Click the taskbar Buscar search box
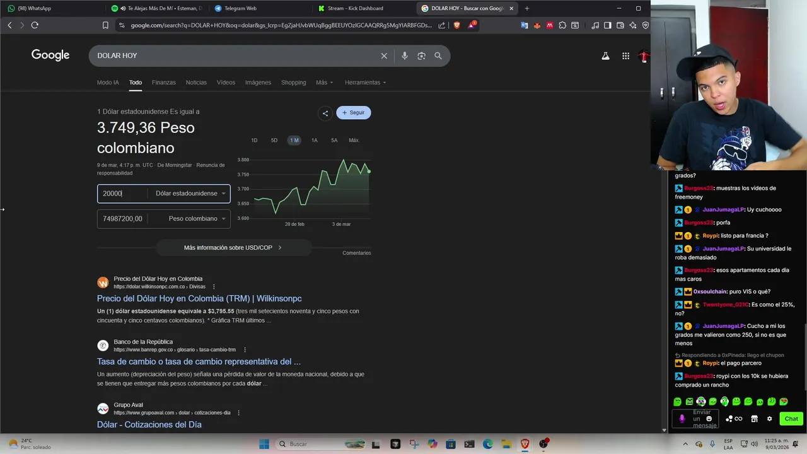Viewport: 807px width, 454px height. (321, 444)
